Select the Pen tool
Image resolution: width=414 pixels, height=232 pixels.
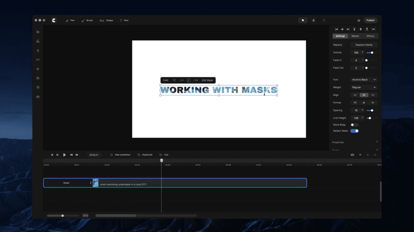click(x=70, y=20)
